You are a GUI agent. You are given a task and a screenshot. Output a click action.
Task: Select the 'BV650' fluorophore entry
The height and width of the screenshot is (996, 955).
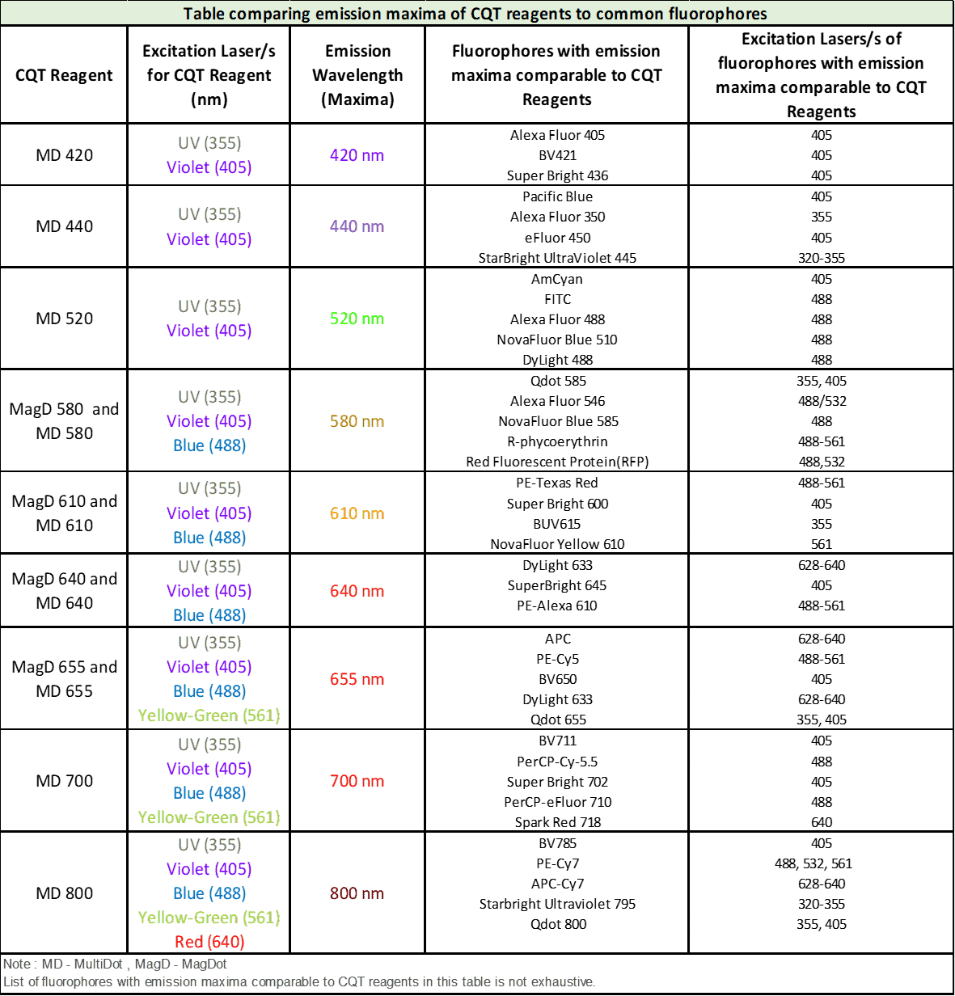pyautogui.click(x=557, y=679)
